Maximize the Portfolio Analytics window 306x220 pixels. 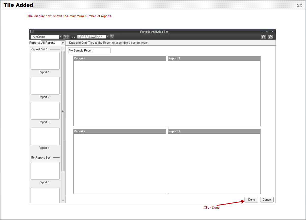tap(267, 32)
